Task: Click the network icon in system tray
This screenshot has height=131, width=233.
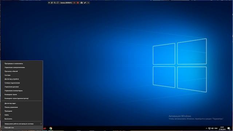Action: pyautogui.click(x=210, y=128)
